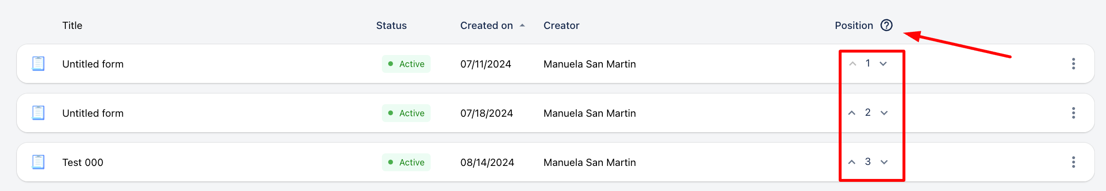The height and width of the screenshot is (191, 1106).
Task: Open the three-dot menu for the 07/18/2024 form
Action: pos(1073,113)
